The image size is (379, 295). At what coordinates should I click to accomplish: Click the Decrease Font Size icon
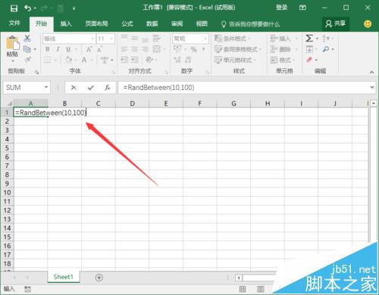[99, 49]
